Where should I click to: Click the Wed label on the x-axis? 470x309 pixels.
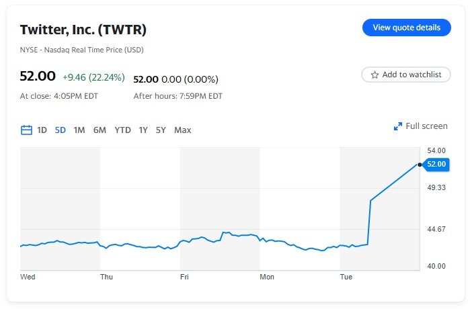(x=28, y=276)
